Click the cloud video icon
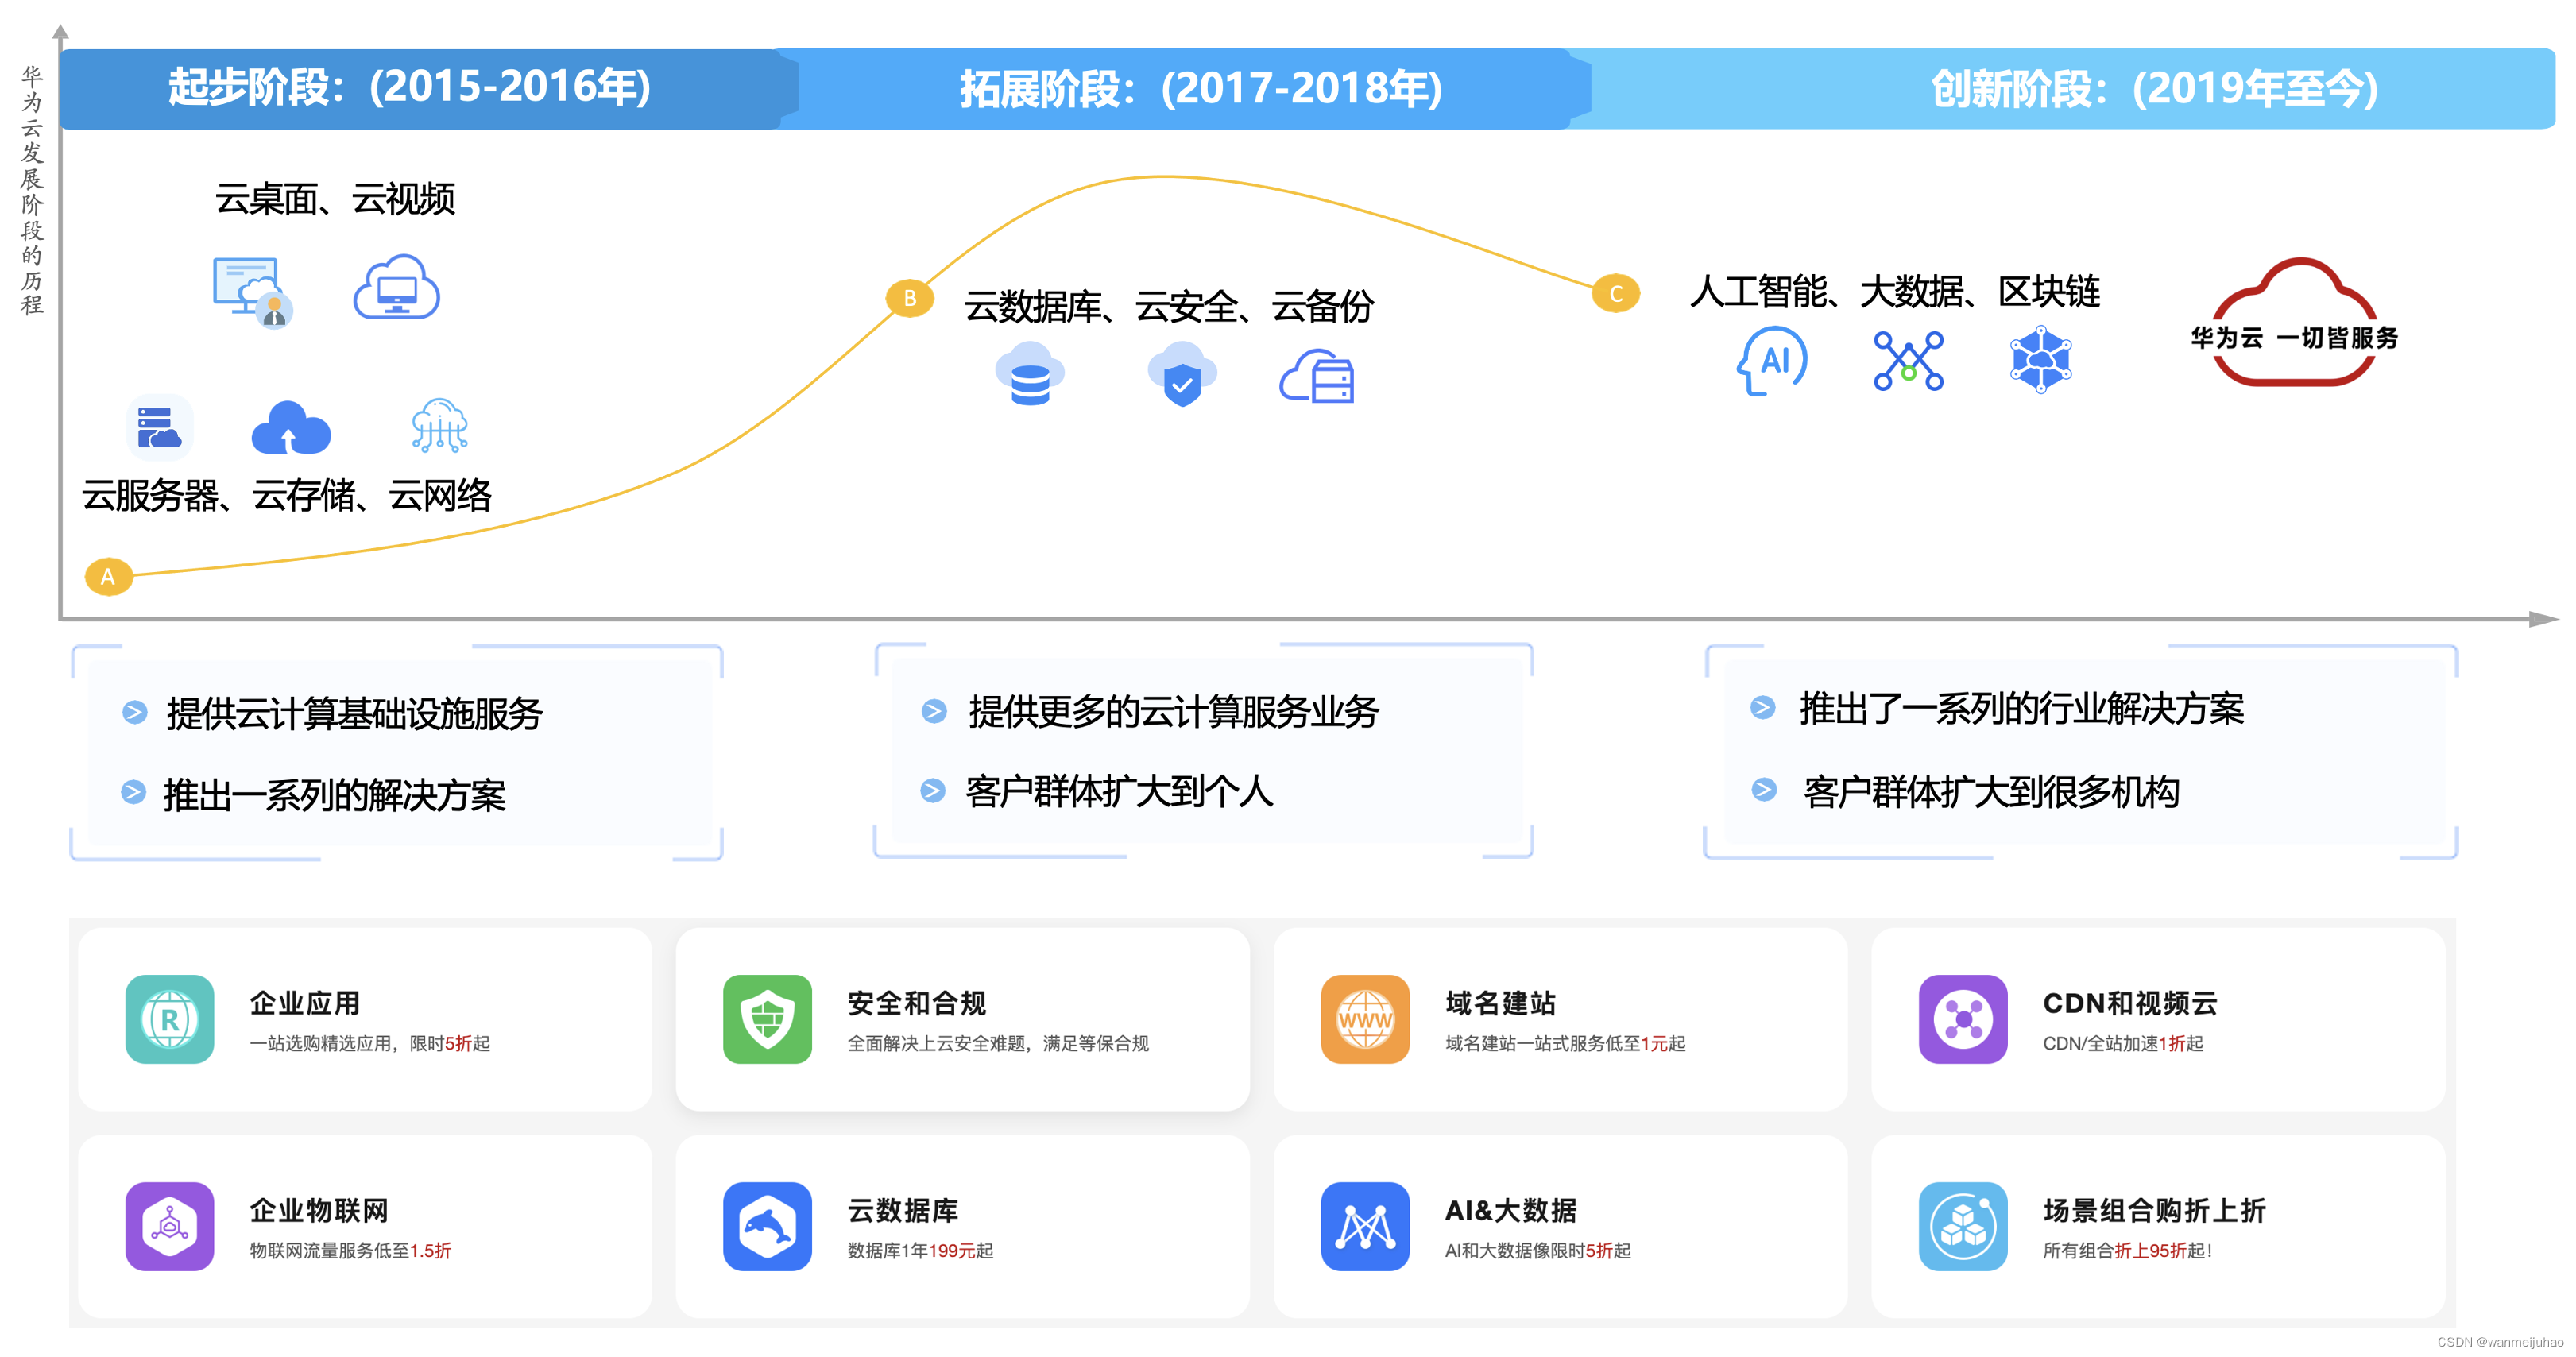The image size is (2576, 1357). 397,287
